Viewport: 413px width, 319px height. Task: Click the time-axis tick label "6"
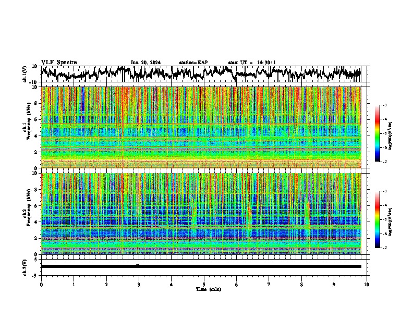(x=237, y=285)
